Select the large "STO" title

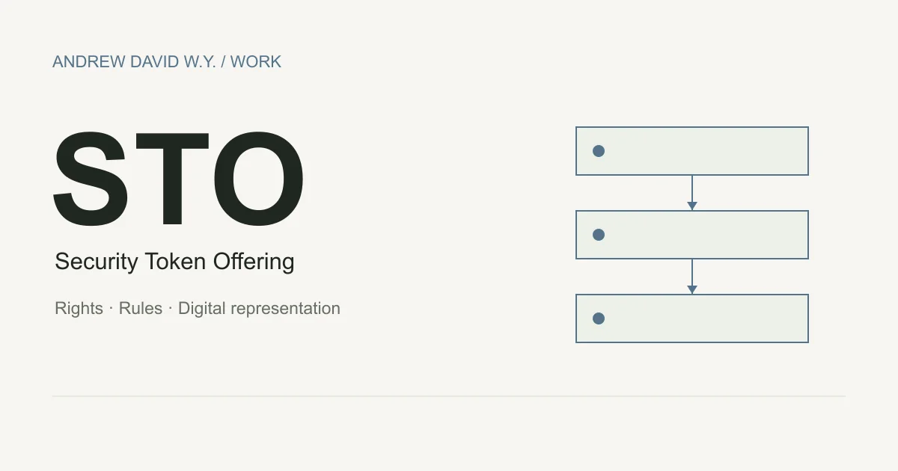point(179,179)
